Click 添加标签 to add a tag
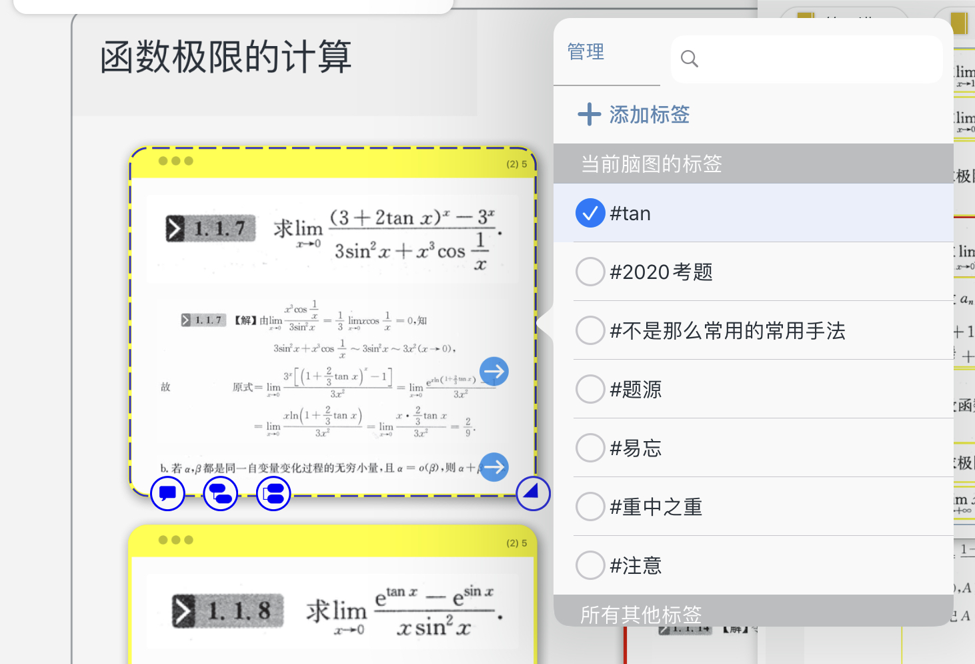Image resolution: width=975 pixels, height=664 pixels. click(649, 115)
